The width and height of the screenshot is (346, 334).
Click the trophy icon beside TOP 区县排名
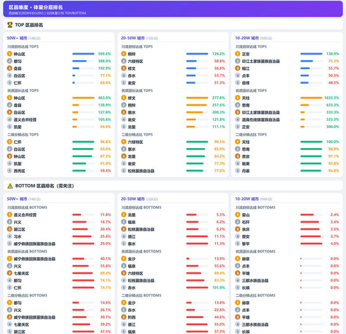10,25
